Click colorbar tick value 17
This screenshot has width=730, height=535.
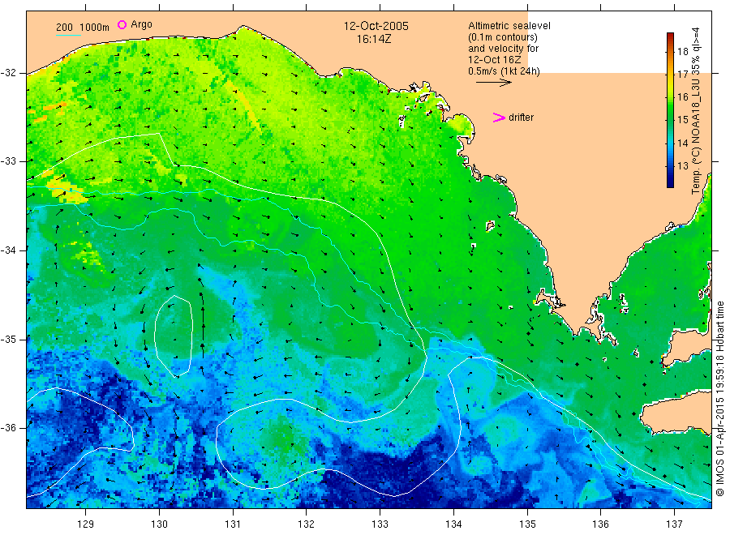click(682, 74)
